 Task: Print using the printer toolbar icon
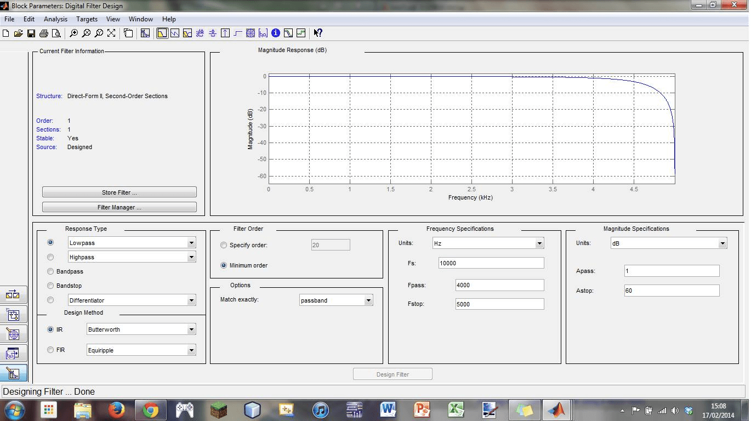click(44, 33)
